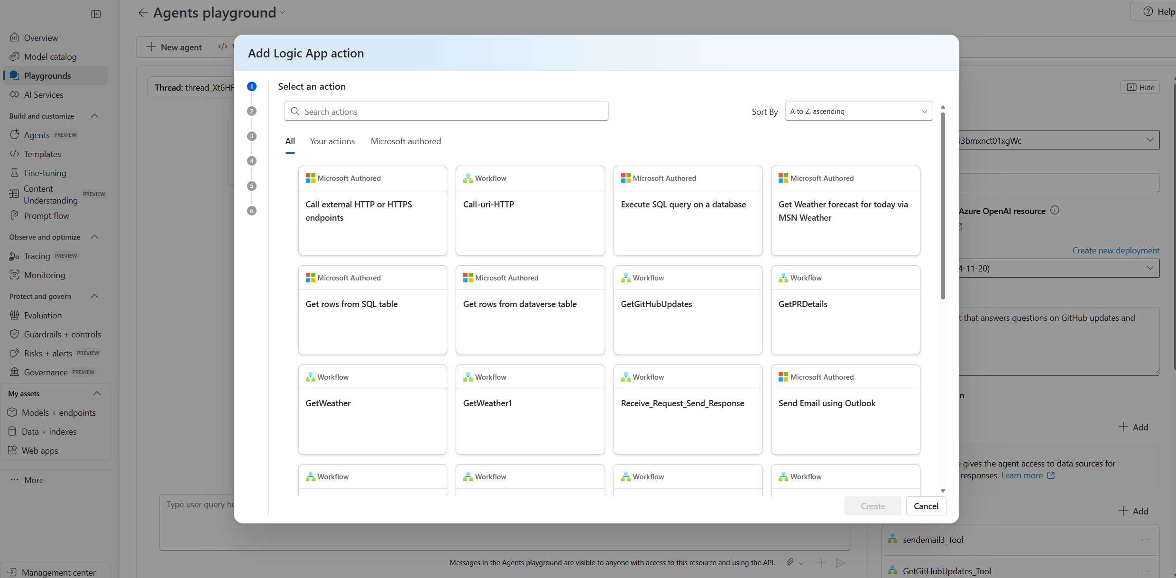
Task: Open the Agents playground title dropdown
Action: (x=282, y=13)
